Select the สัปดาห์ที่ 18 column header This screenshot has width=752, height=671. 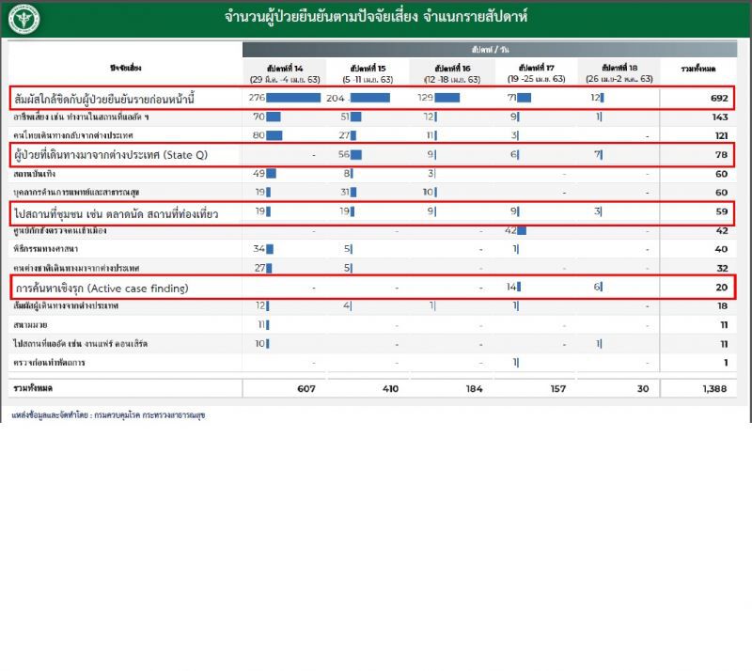(x=619, y=73)
